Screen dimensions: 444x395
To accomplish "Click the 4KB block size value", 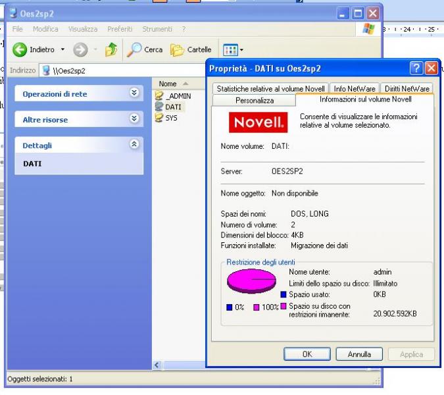I will (297, 235).
